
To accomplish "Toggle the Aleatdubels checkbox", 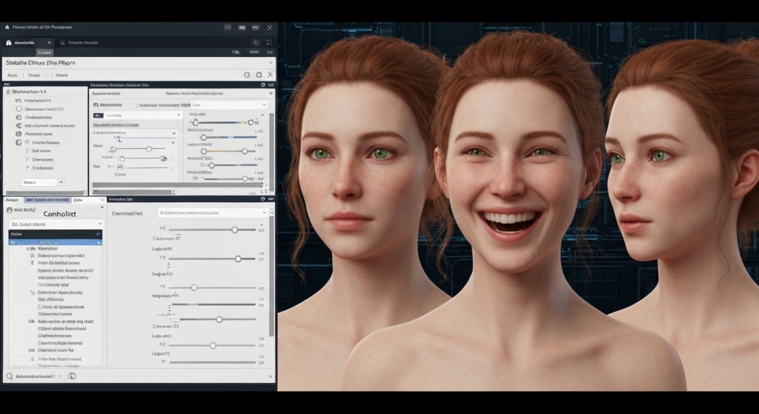I will [97, 105].
